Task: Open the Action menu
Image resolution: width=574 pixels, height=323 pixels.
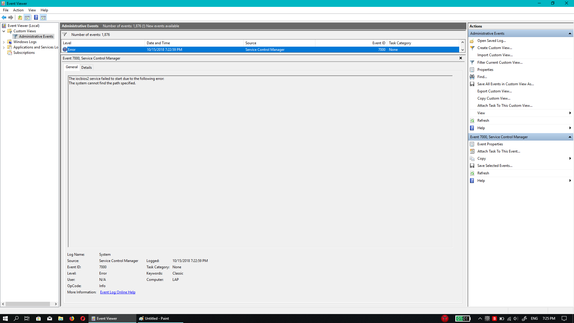Action: click(18, 10)
